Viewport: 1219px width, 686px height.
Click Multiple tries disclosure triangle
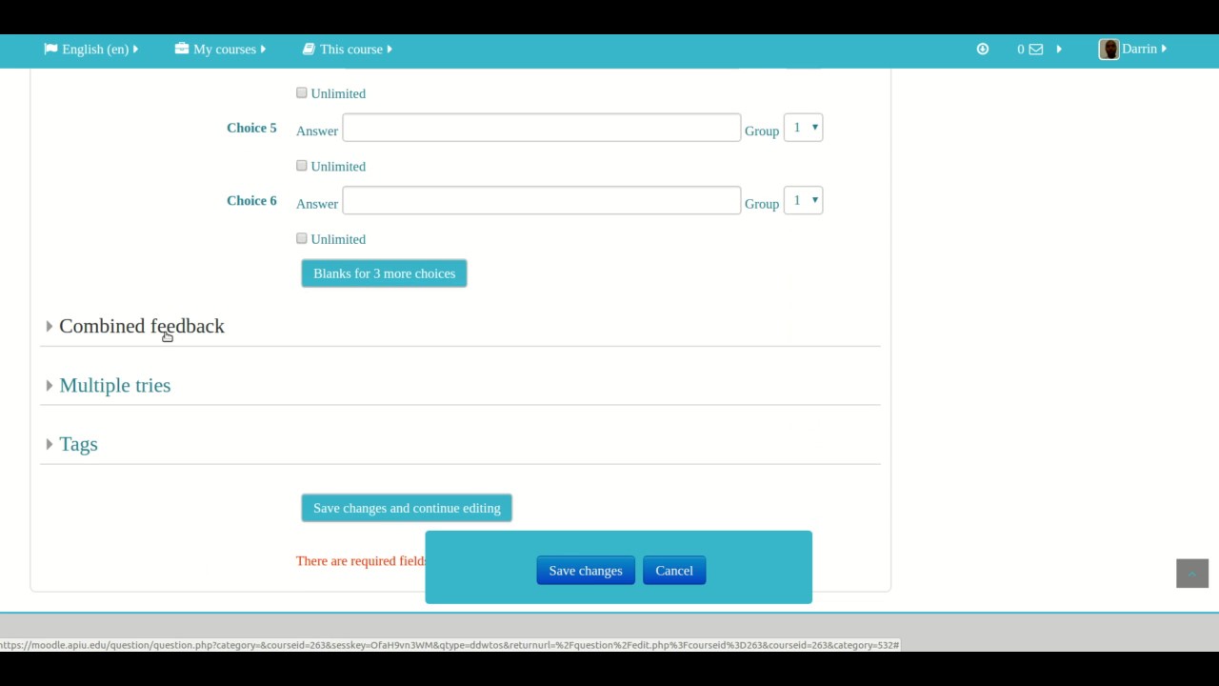50,385
